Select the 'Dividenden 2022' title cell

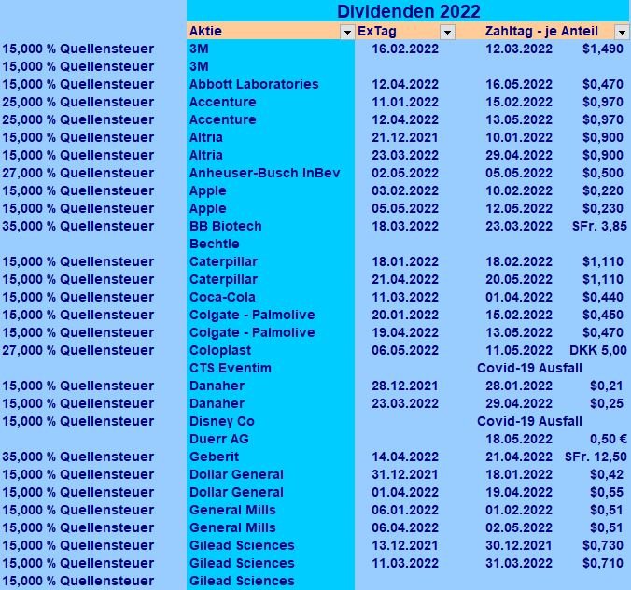pos(408,11)
